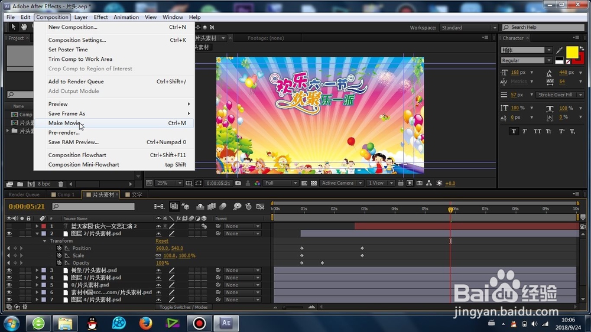
Task: Enable frame blending for the timeline
Action: (212, 207)
